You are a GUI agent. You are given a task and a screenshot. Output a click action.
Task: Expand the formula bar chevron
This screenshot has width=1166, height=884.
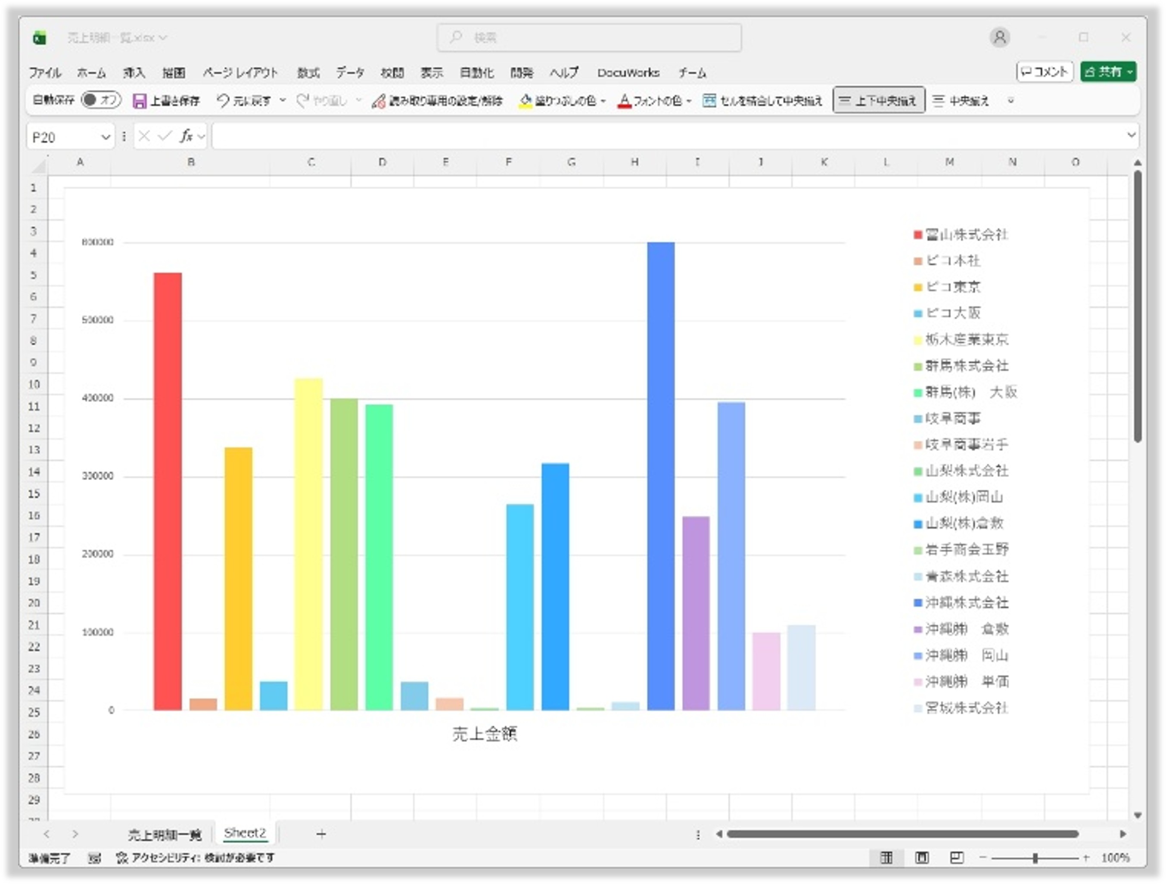click(x=1131, y=136)
